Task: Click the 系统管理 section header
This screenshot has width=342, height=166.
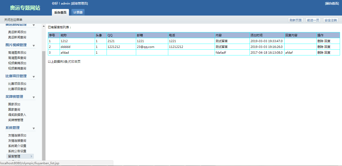Action: point(13,128)
